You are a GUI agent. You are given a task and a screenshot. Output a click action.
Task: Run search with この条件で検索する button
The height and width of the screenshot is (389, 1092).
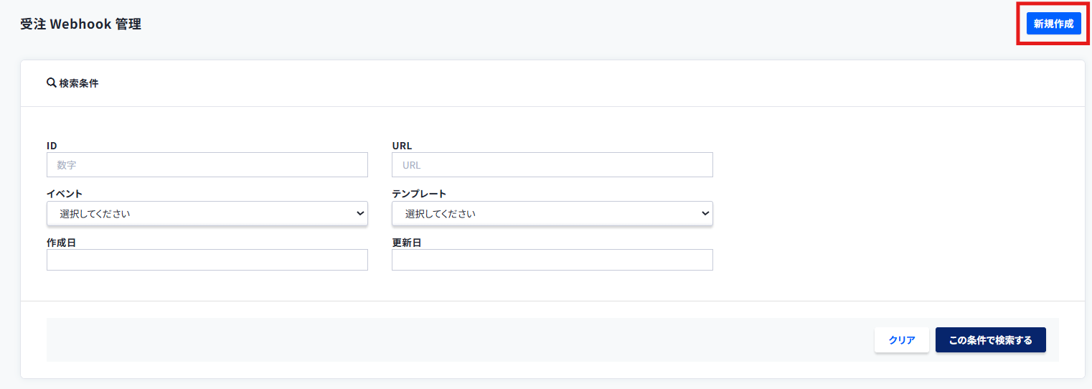990,340
